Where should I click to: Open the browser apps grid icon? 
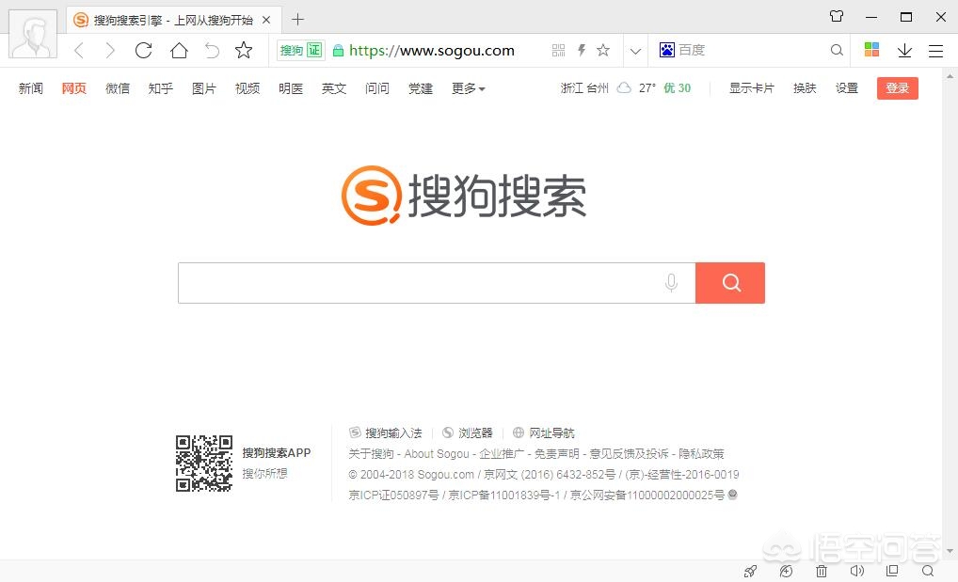[x=871, y=50]
